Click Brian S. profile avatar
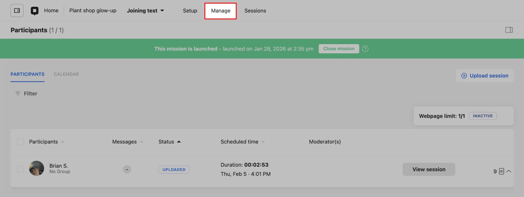Screen dimensions: 524x197 pyautogui.click(x=37, y=168)
